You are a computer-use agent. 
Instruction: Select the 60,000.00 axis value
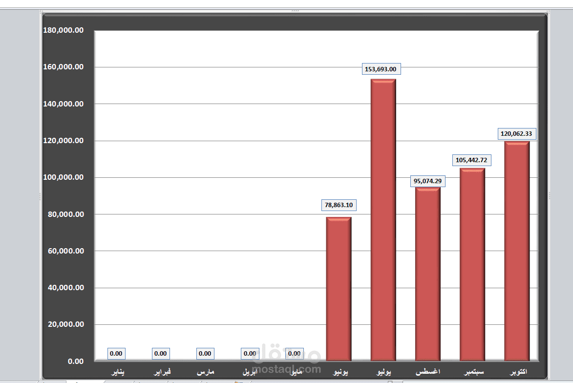(x=66, y=251)
